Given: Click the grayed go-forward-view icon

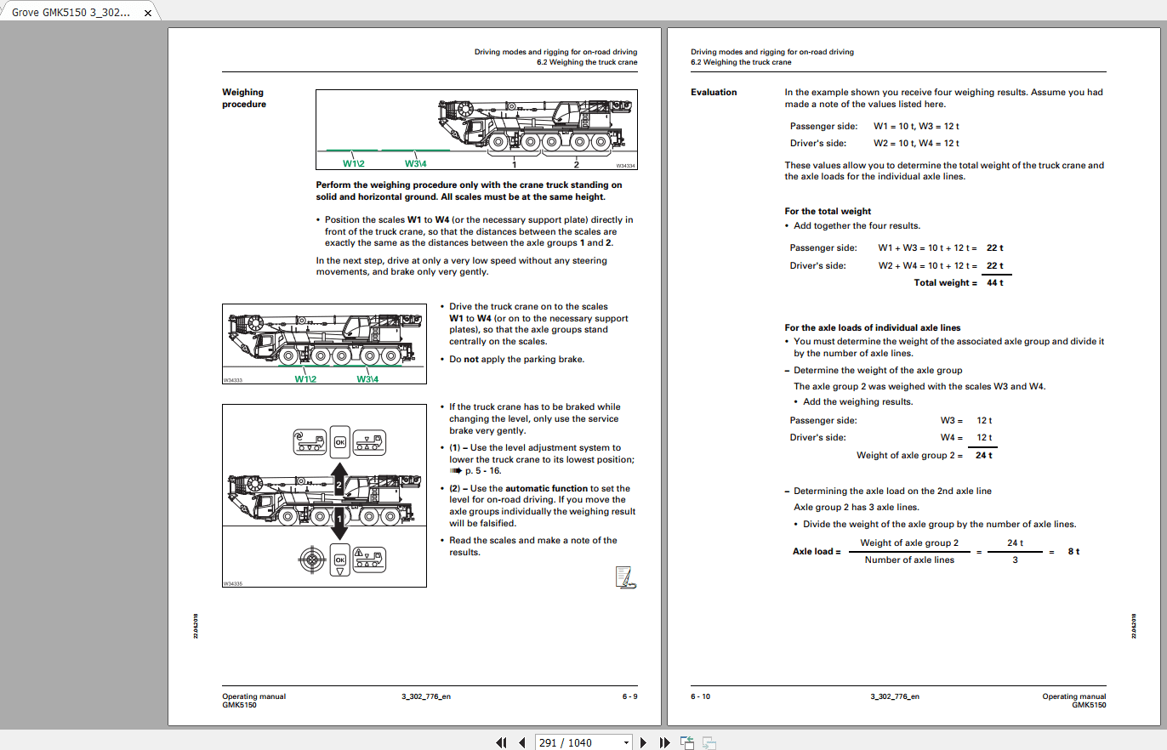Looking at the screenshot, I should coord(709,742).
